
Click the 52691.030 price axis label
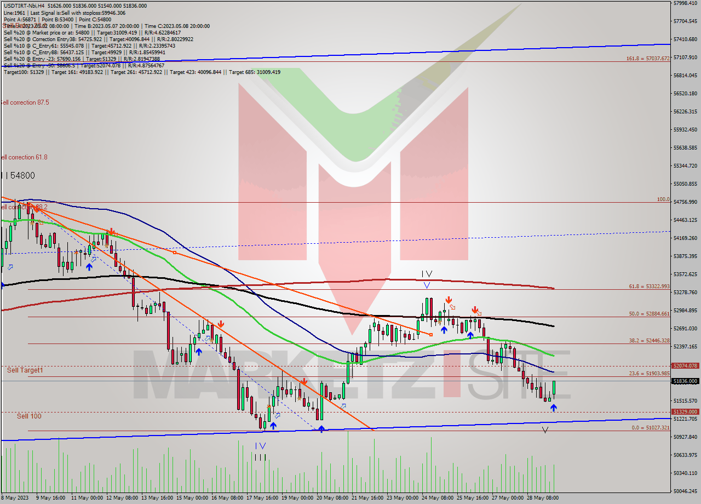click(x=686, y=328)
